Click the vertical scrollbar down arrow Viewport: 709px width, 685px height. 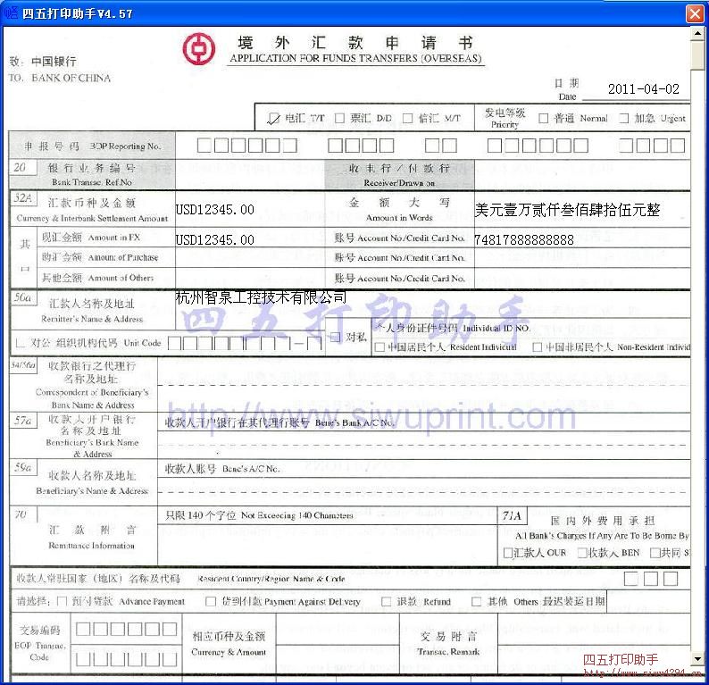coord(697,659)
